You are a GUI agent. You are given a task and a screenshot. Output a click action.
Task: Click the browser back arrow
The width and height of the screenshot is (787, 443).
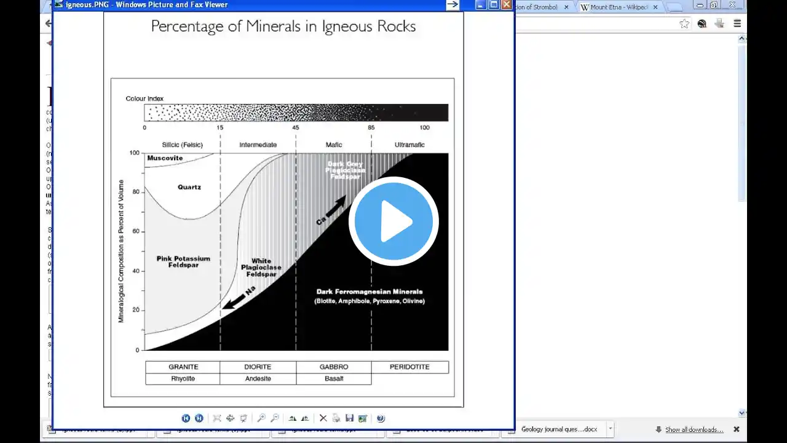48,24
